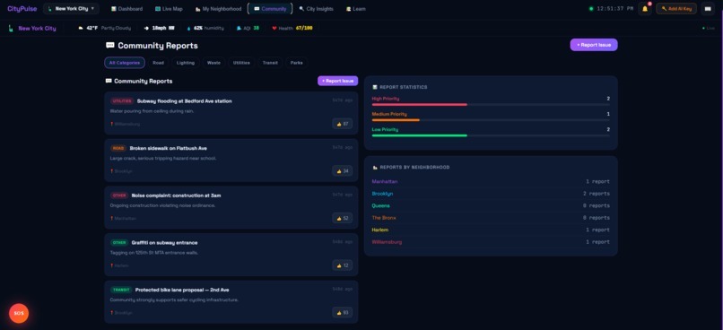Select Brooklyn in Reports by Neighborhood
This screenshot has width=723, height=330.
[x=491, y=194]
